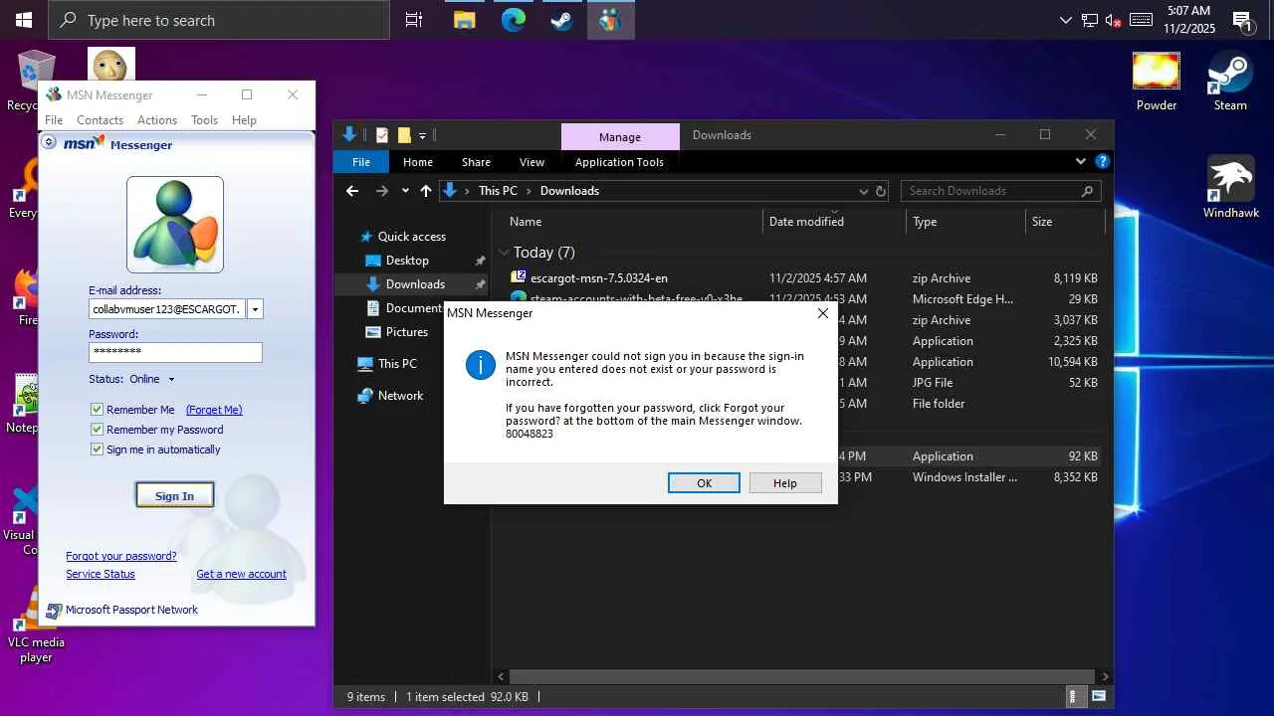
Task: Open File Explorer's blue help icon
Action: (x=1102, y=161)
